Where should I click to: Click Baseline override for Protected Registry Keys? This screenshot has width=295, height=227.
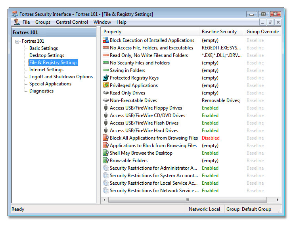[255, 78]
